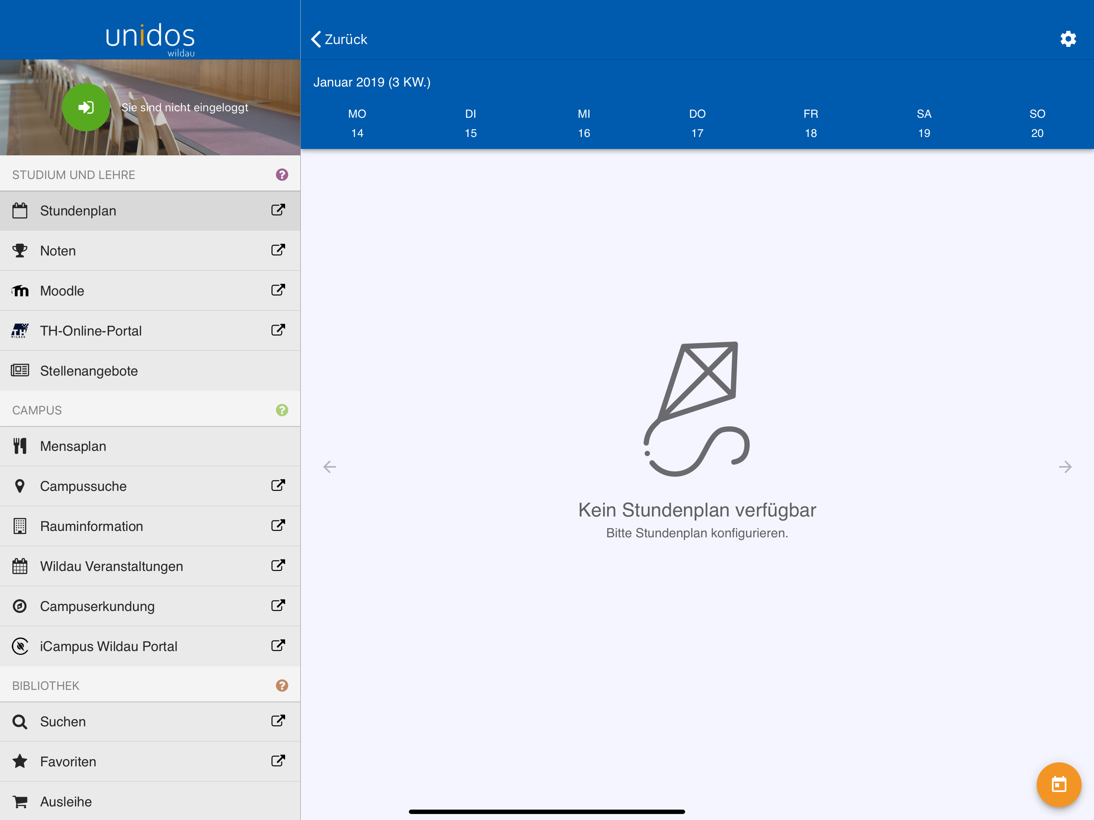
Task: Open Ausleihe library entry
Action: click(150, 801)
